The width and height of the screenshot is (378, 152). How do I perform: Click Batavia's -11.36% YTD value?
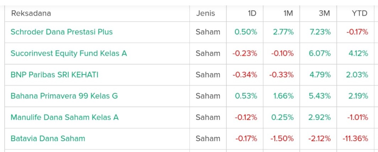tap(355, 138)
